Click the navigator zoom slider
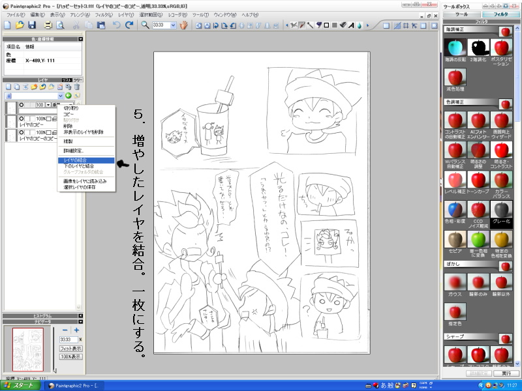 click(x=54, y=349)
